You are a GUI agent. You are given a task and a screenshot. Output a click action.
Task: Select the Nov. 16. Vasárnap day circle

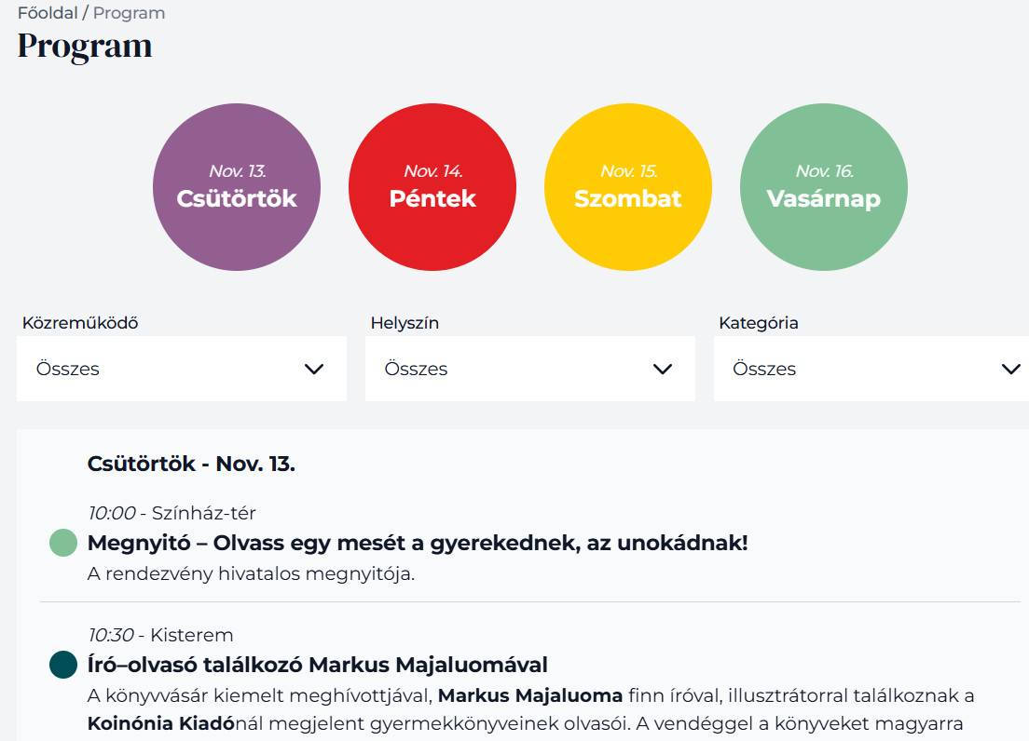(x=824, y=187)
